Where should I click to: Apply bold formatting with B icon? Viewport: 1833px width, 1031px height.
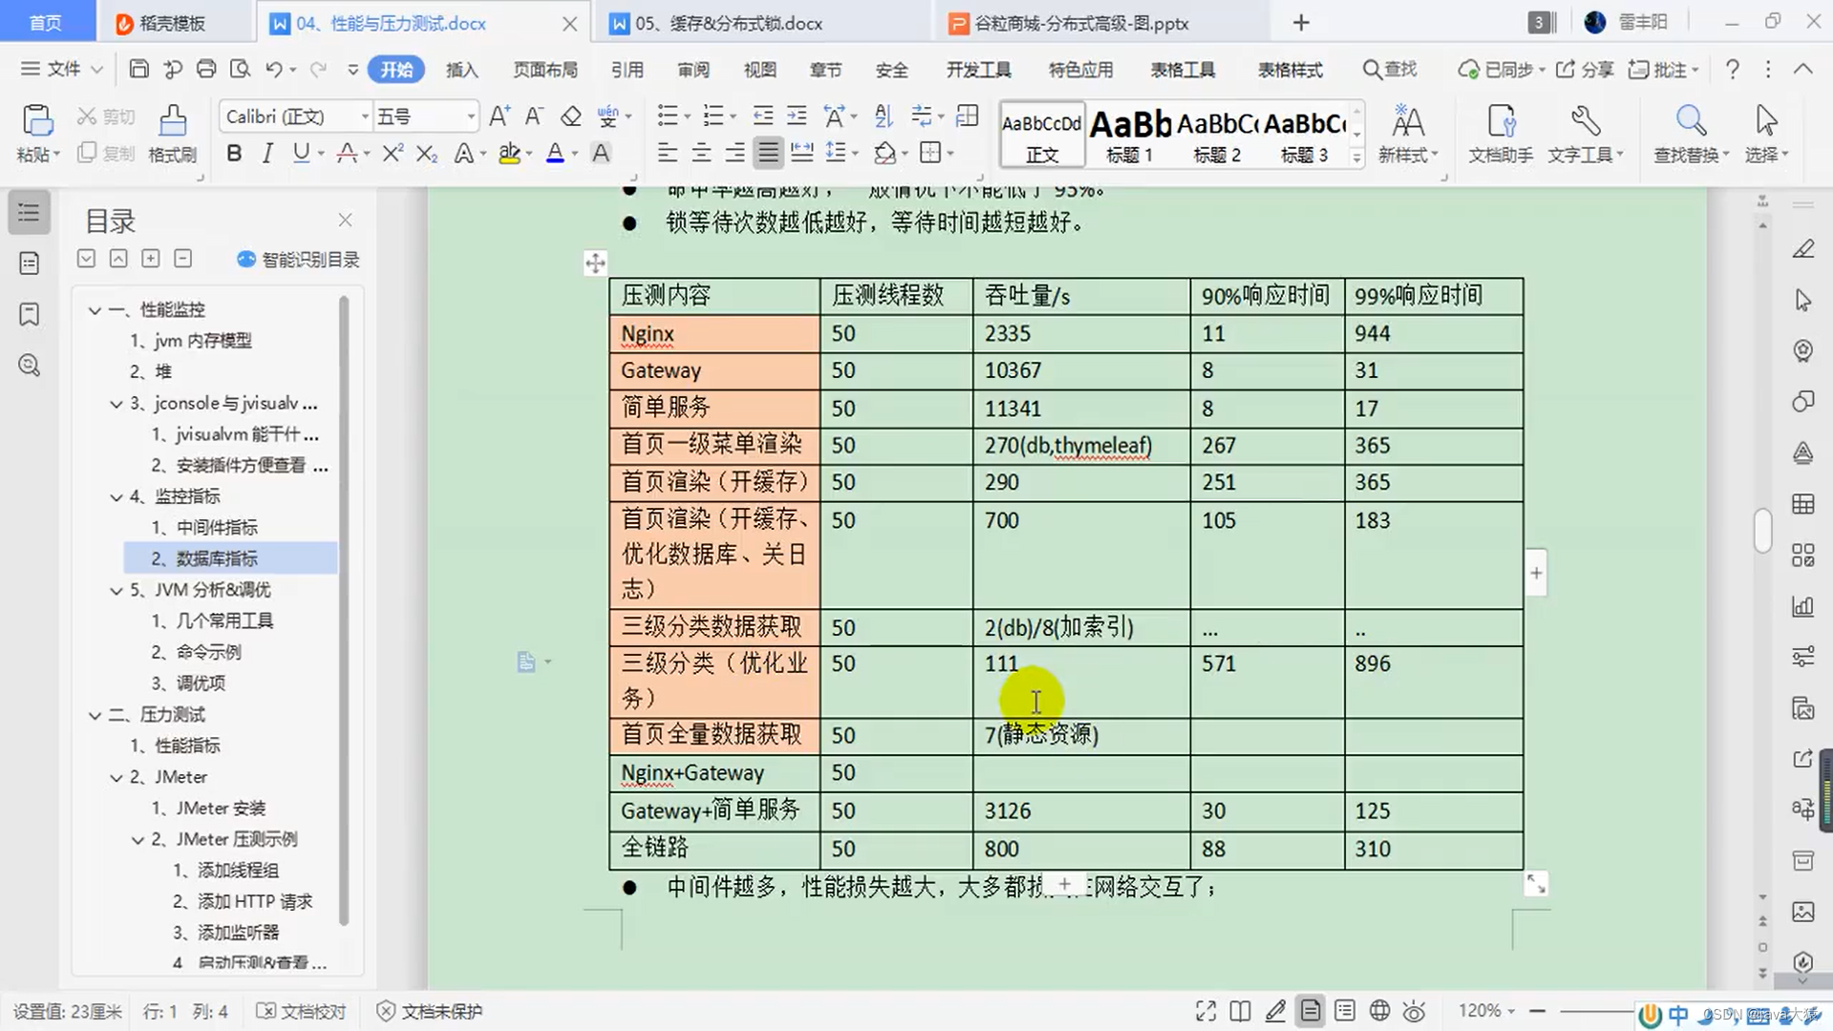click(x=234, y=154)
